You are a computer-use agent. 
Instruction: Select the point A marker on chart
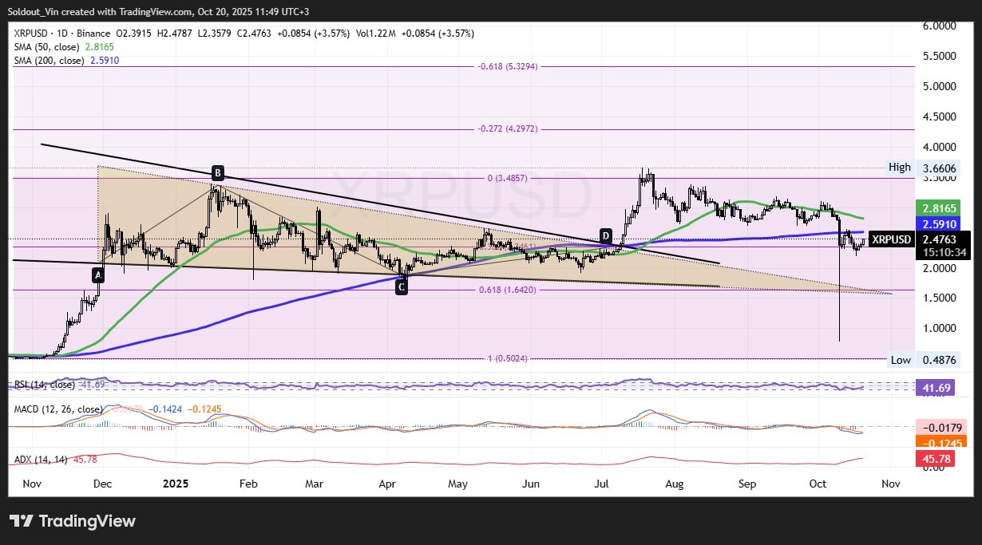(98, 274)
